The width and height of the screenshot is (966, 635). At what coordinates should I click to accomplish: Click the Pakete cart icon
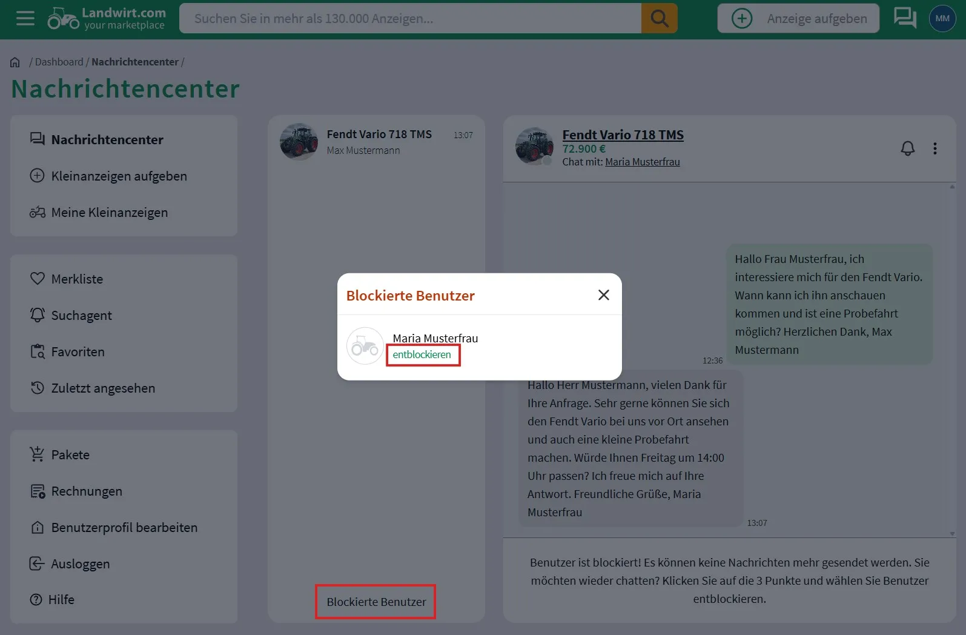pyautogui.click(x=38, y=454)
